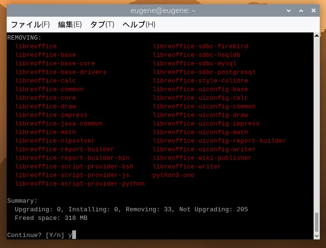Click the package libreoffice-script-provider-python
326x248 pixels.
80,184
